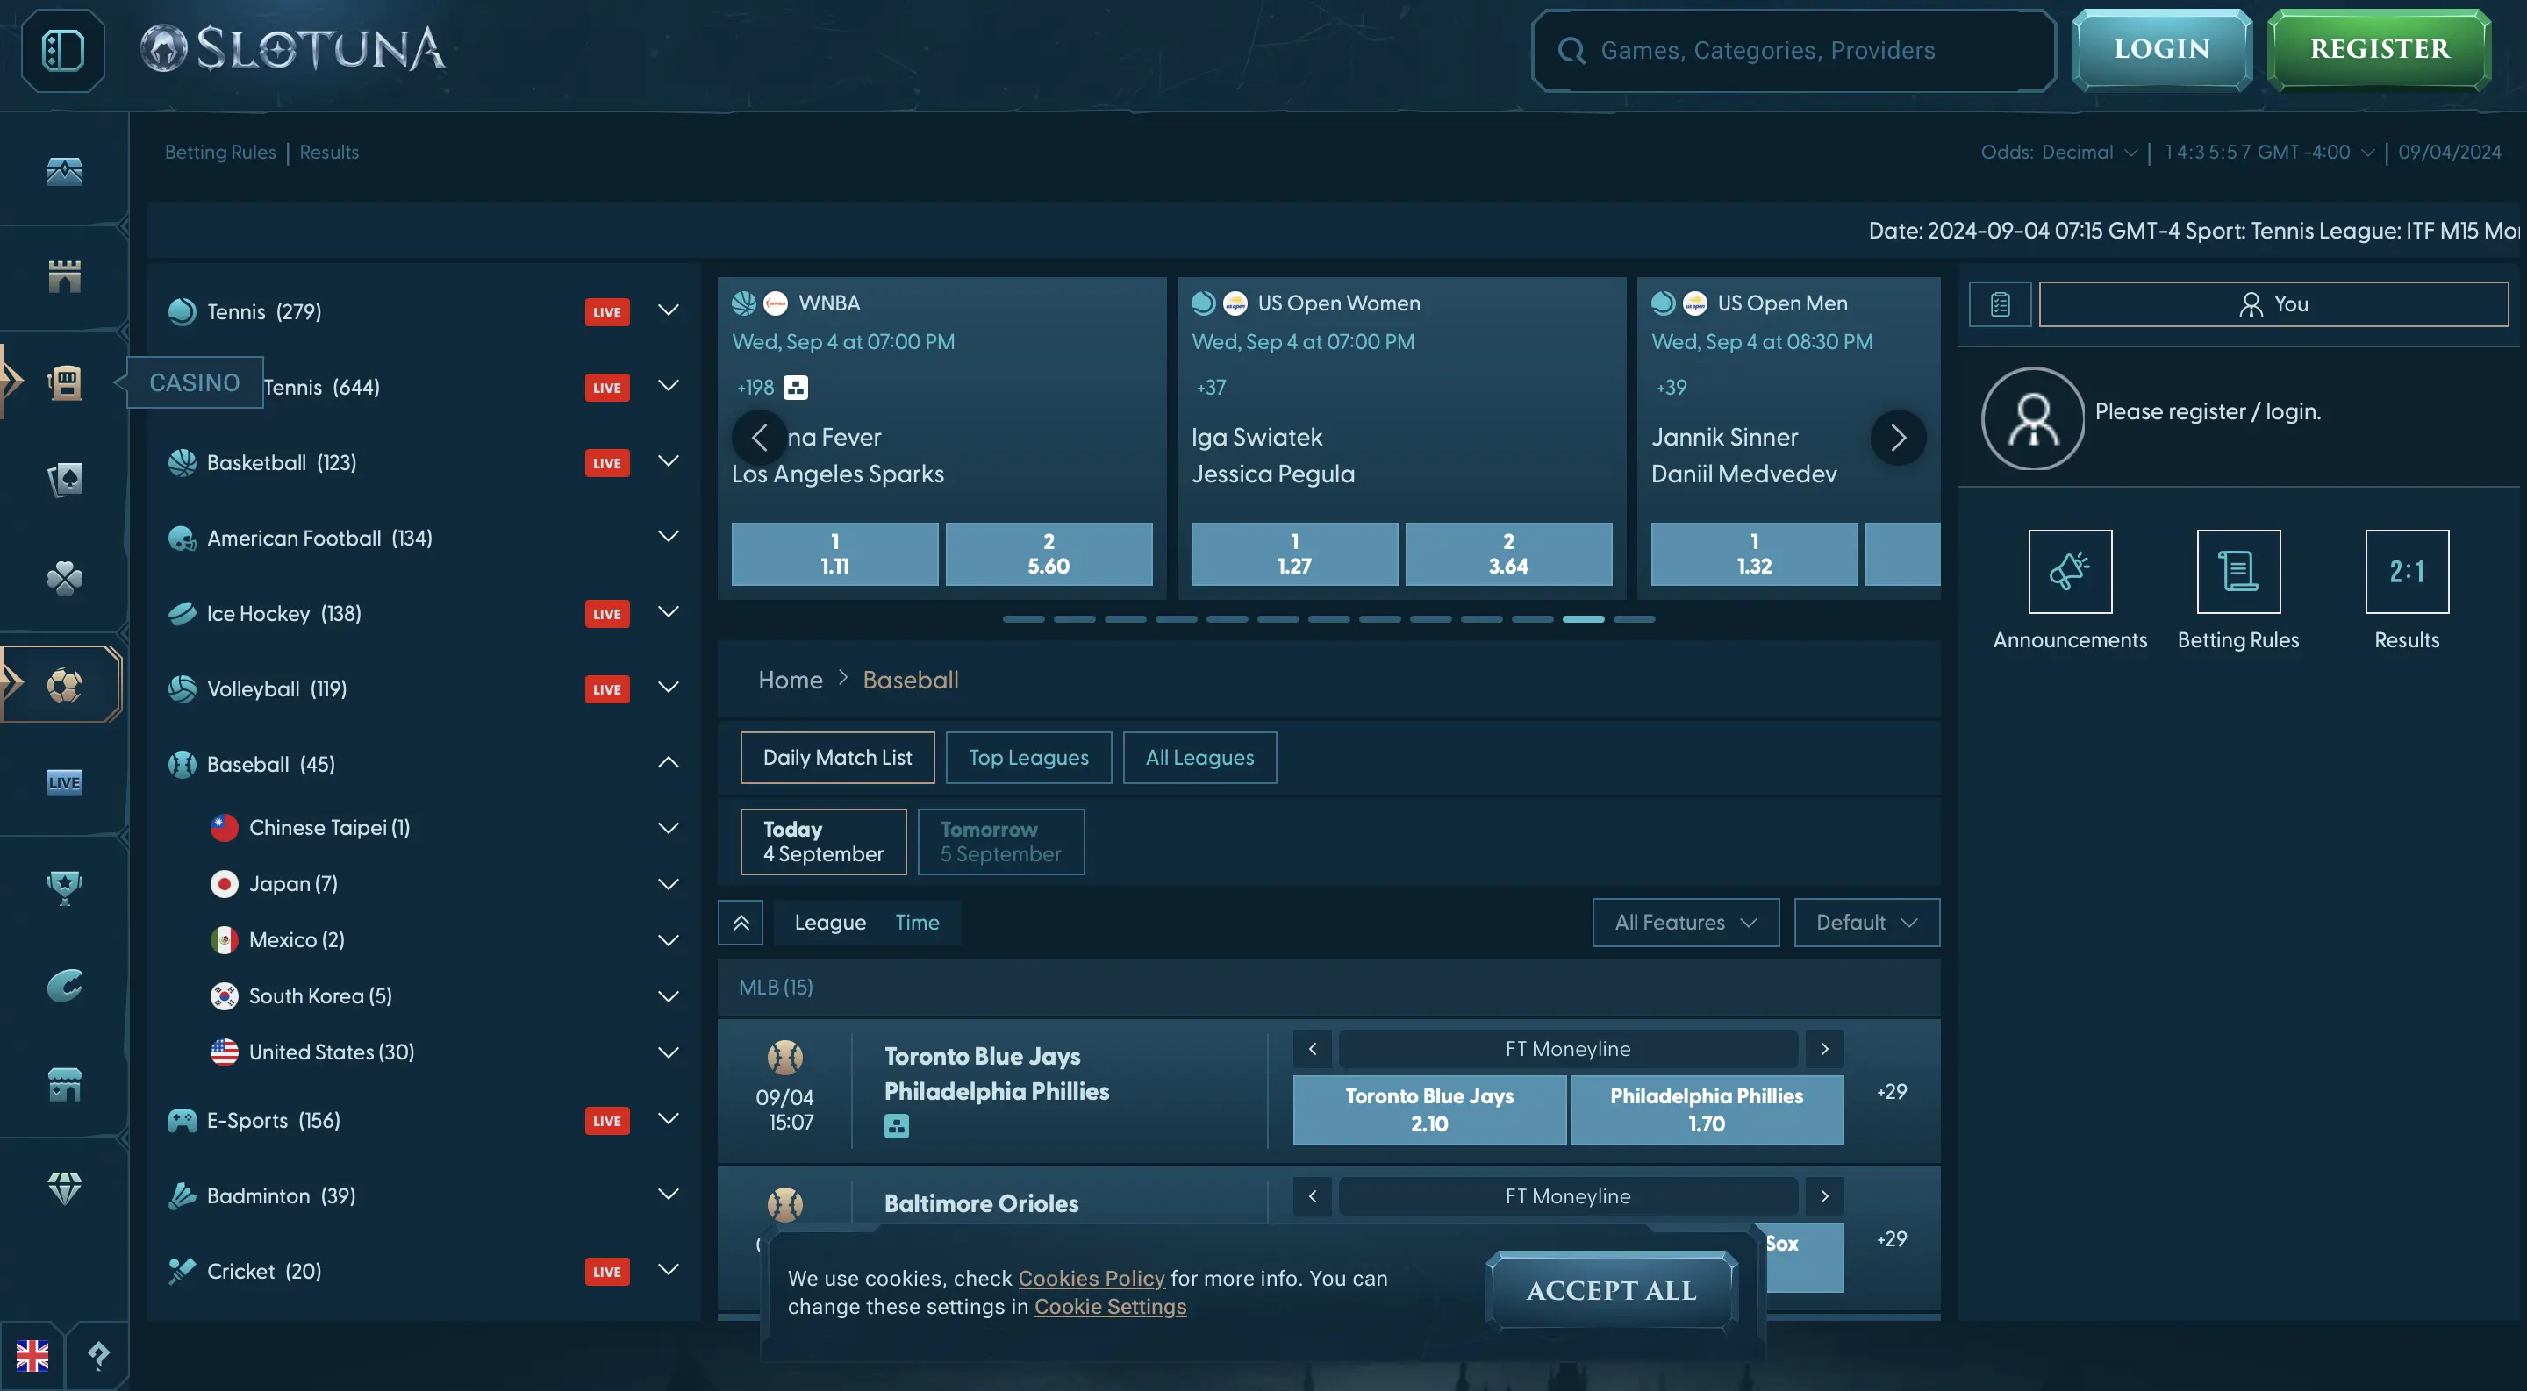2527x1391 pixels.
Task: Open the diamond sidebar icon
Action: (65, 1188)
